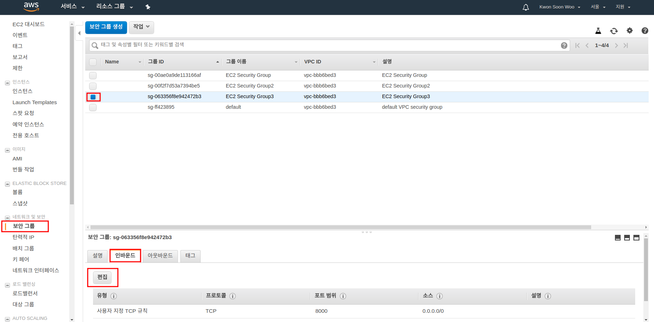Click the 편집 edit button
This screenshot has height=322, width=654.
(x=102, y=277)
